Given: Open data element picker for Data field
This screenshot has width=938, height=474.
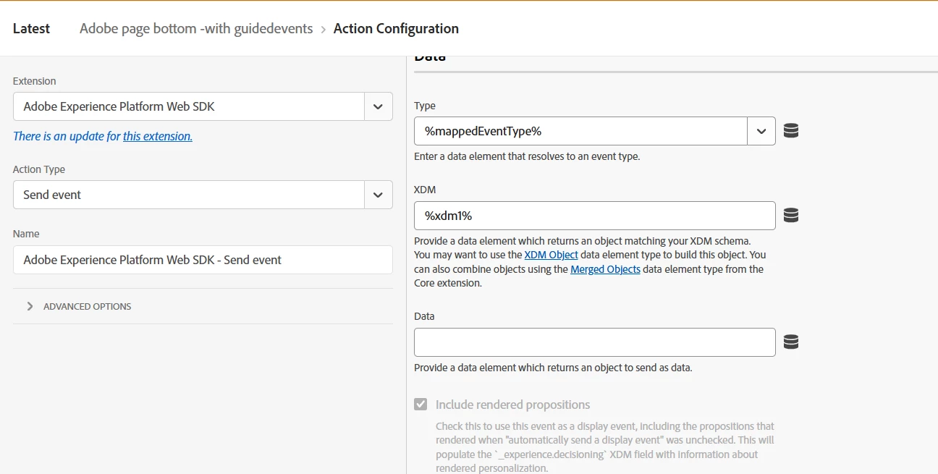Looking at the screenshot, I should (x=791, y=342).
